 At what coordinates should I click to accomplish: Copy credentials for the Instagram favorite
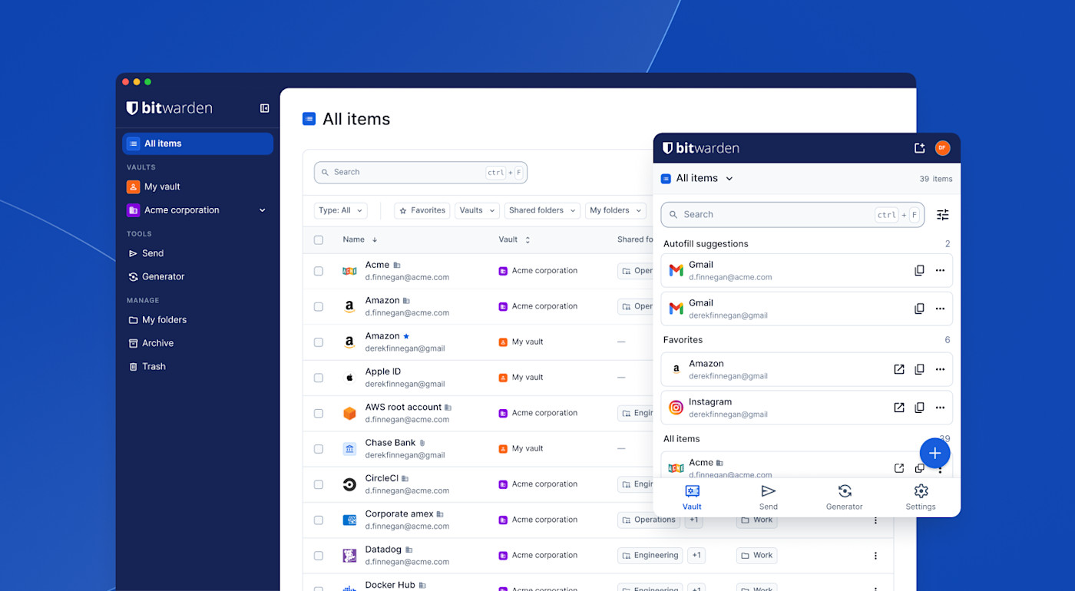pos(919,408)
